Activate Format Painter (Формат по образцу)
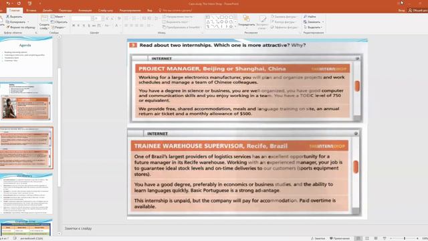Viewport: 428px width, 241px height. pyautogui.click(x=21, y=27)
